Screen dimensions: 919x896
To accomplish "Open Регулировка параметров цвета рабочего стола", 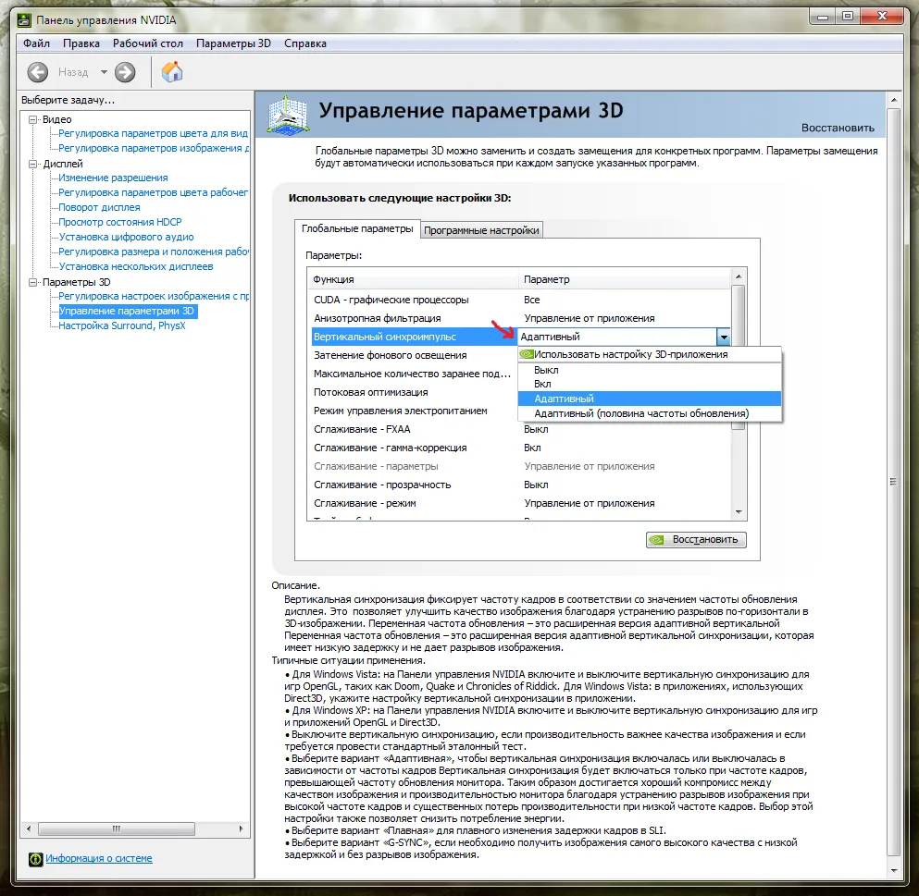I will coord(153,192).
